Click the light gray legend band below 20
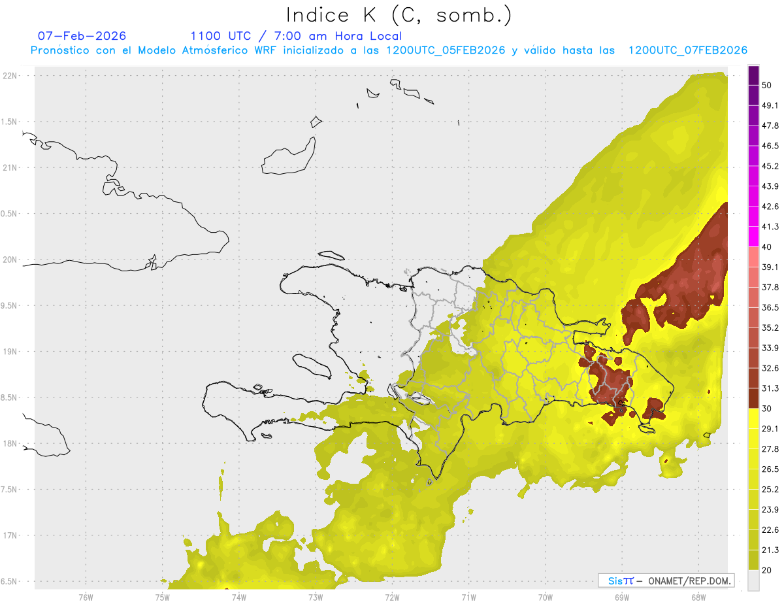 [753, 580]
